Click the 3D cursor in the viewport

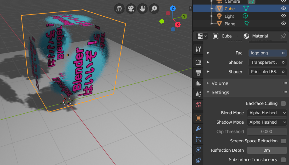point(67,102)
